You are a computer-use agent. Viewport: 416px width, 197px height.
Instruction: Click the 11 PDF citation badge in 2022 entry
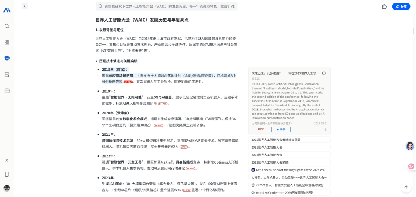pyautogui.click(x=190, y=169)
